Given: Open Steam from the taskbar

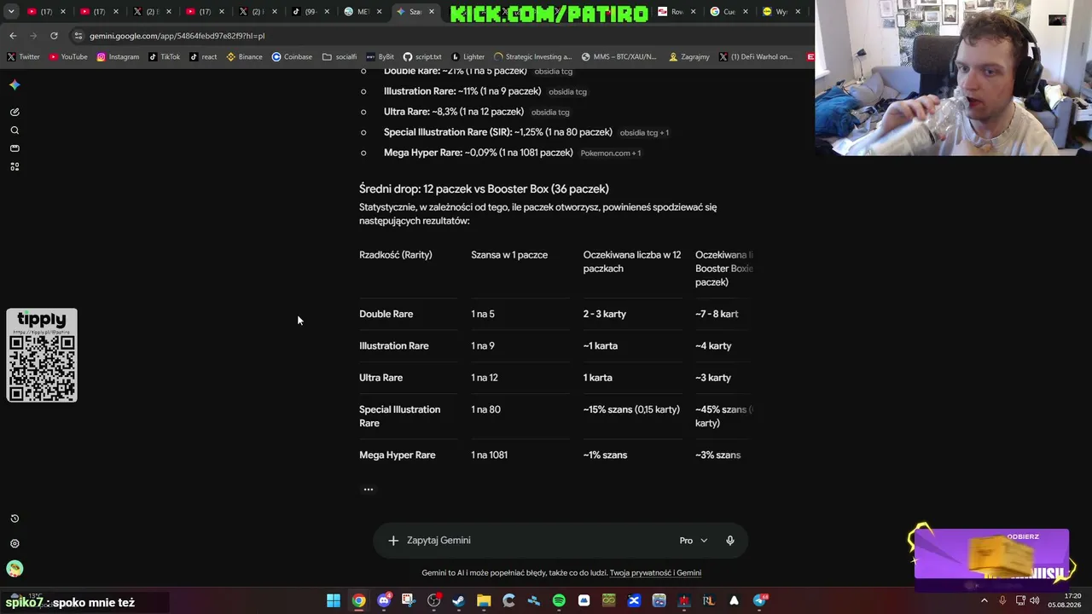Looking at the screenshot, I should pos(459,601).
